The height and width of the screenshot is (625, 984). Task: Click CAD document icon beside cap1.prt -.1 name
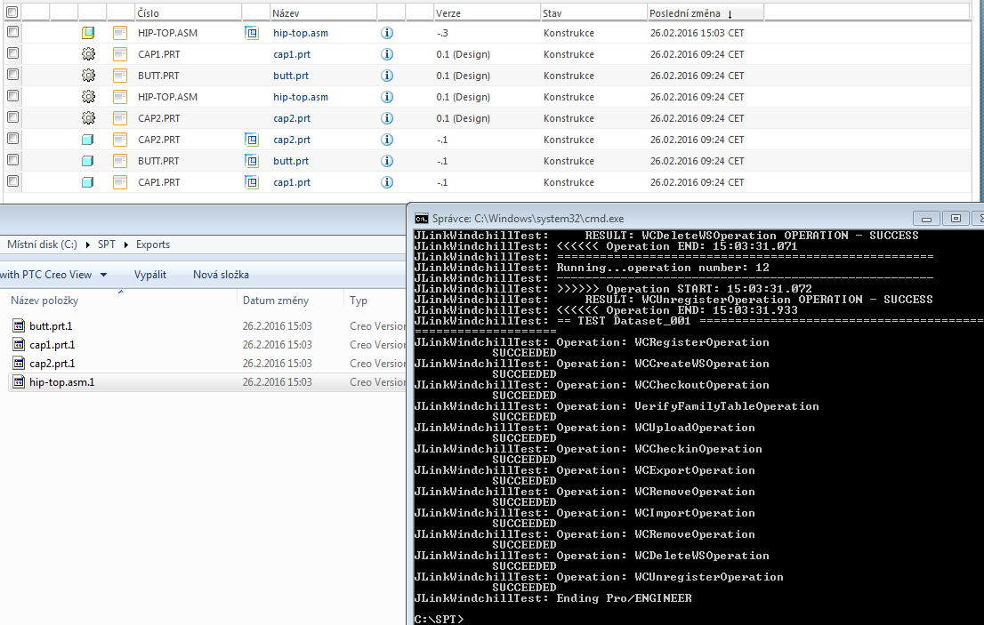[x=252, y=182]
